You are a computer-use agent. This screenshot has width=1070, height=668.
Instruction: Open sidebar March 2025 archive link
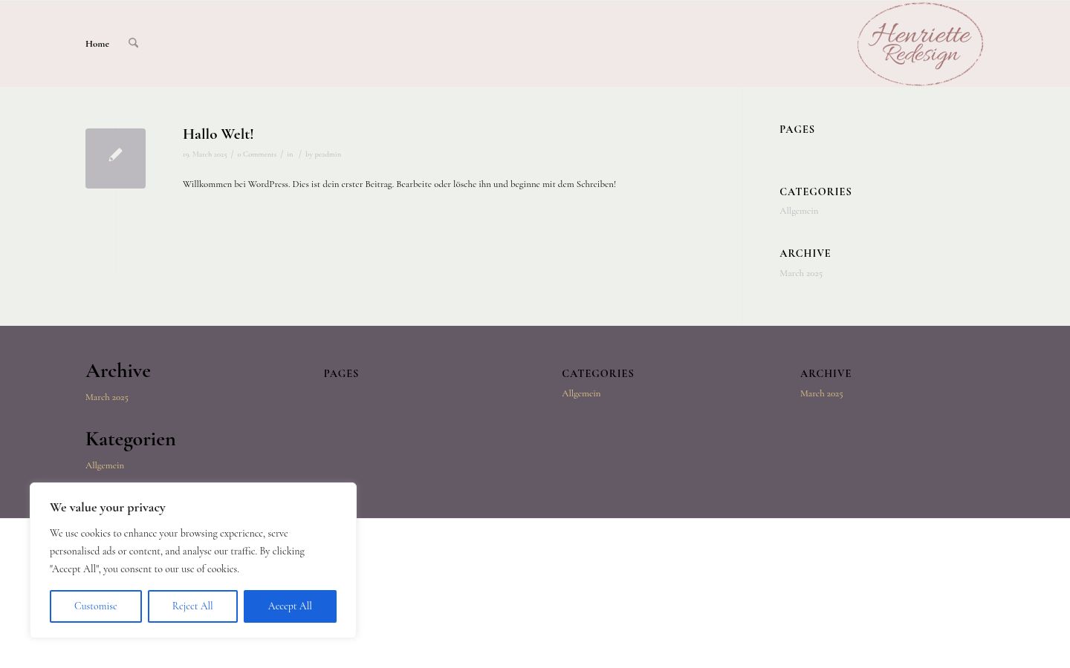click(801, 273)
